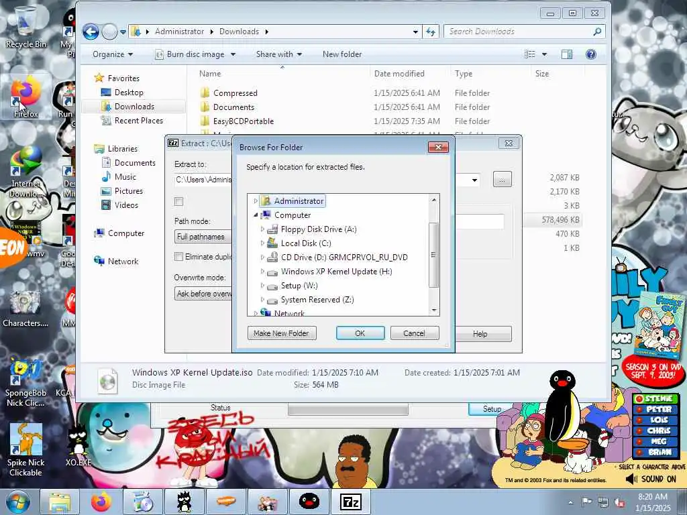Launch Firefox from desktop shortcut
Viewport: 687px width, 515px height.
25,97
